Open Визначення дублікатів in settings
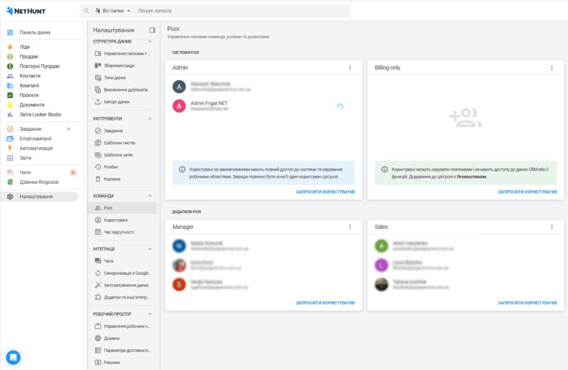The width and height of the screenshot is (568, 370). click(x=125, y=89)
